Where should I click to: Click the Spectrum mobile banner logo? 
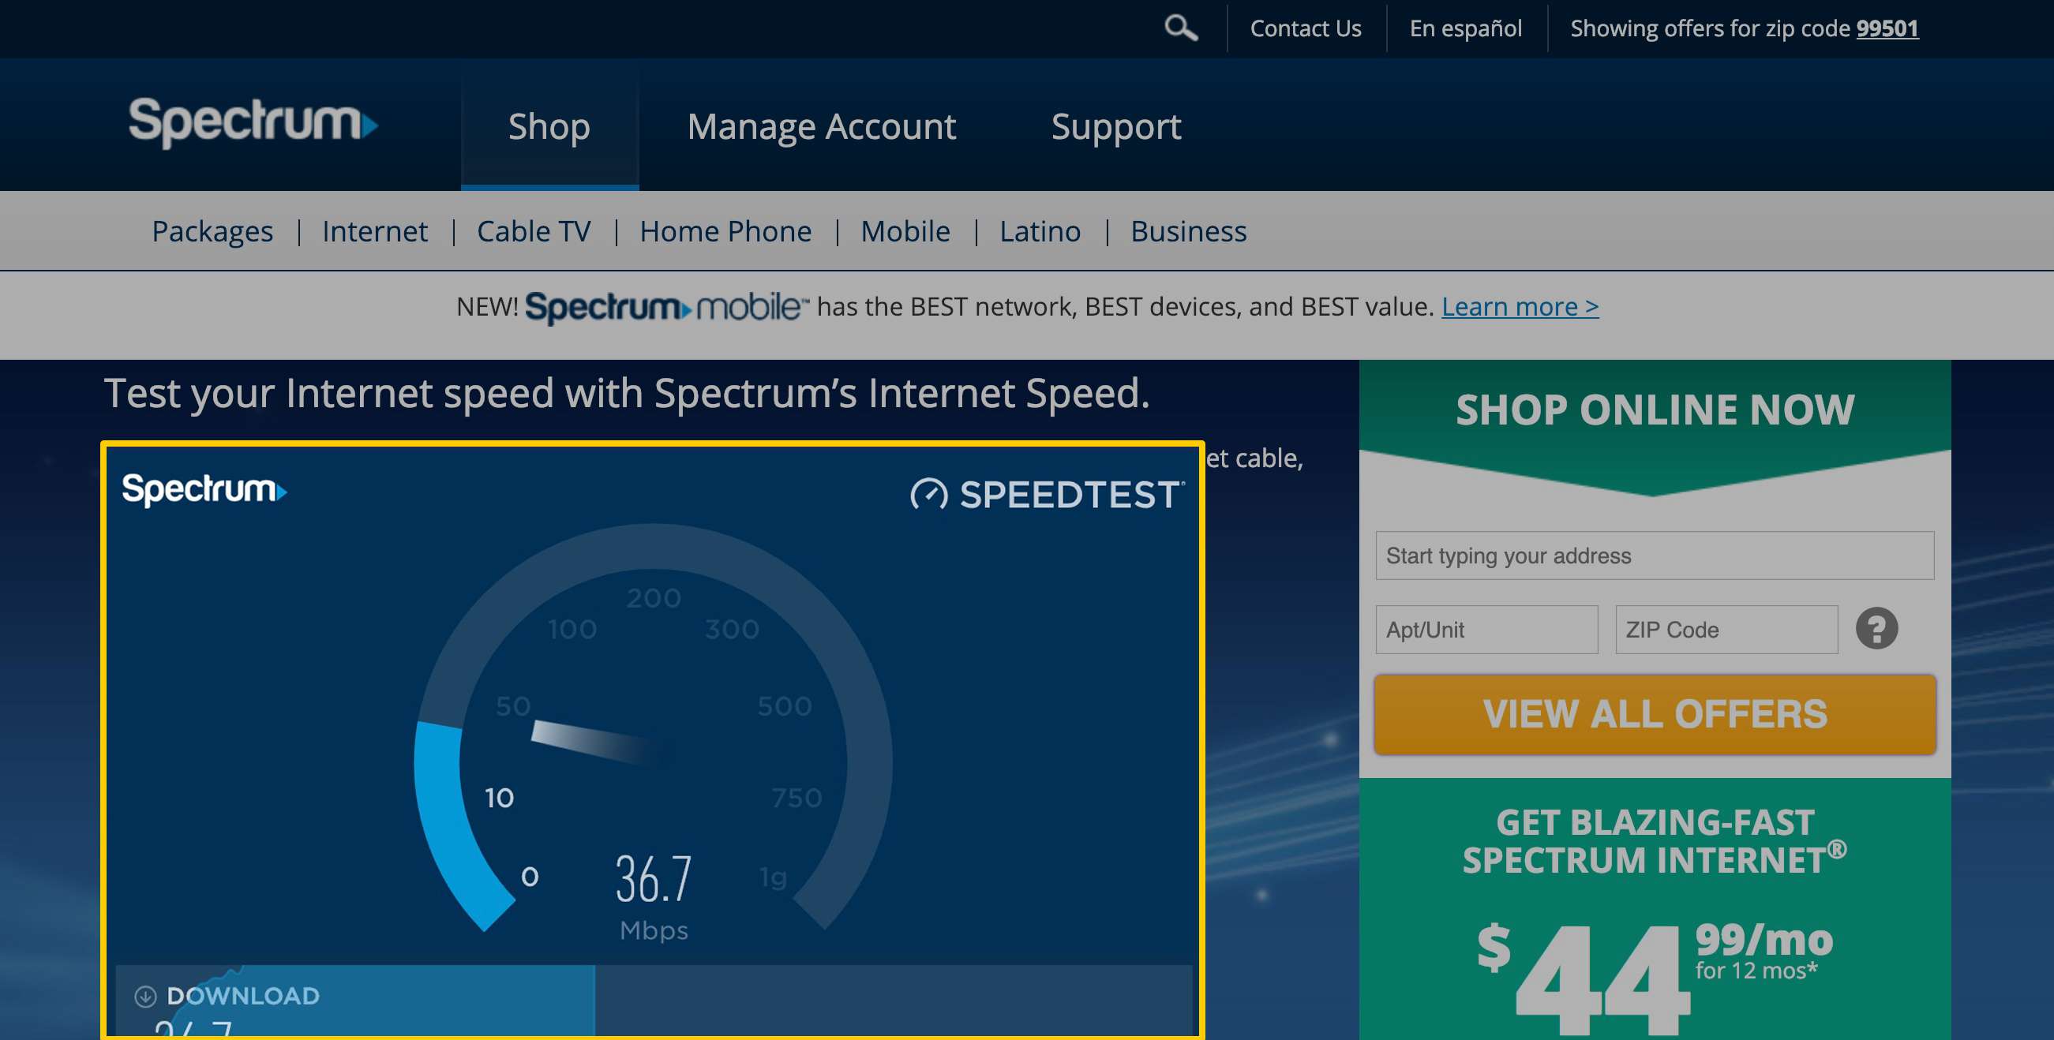665,308
